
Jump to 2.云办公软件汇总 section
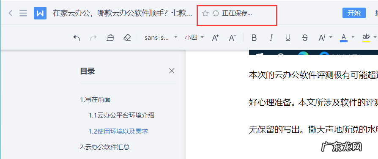105,147
